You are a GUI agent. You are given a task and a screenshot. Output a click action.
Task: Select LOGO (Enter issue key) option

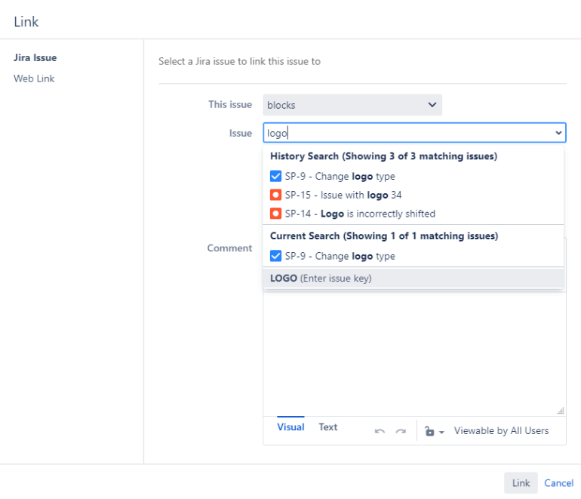click(413, 279)
